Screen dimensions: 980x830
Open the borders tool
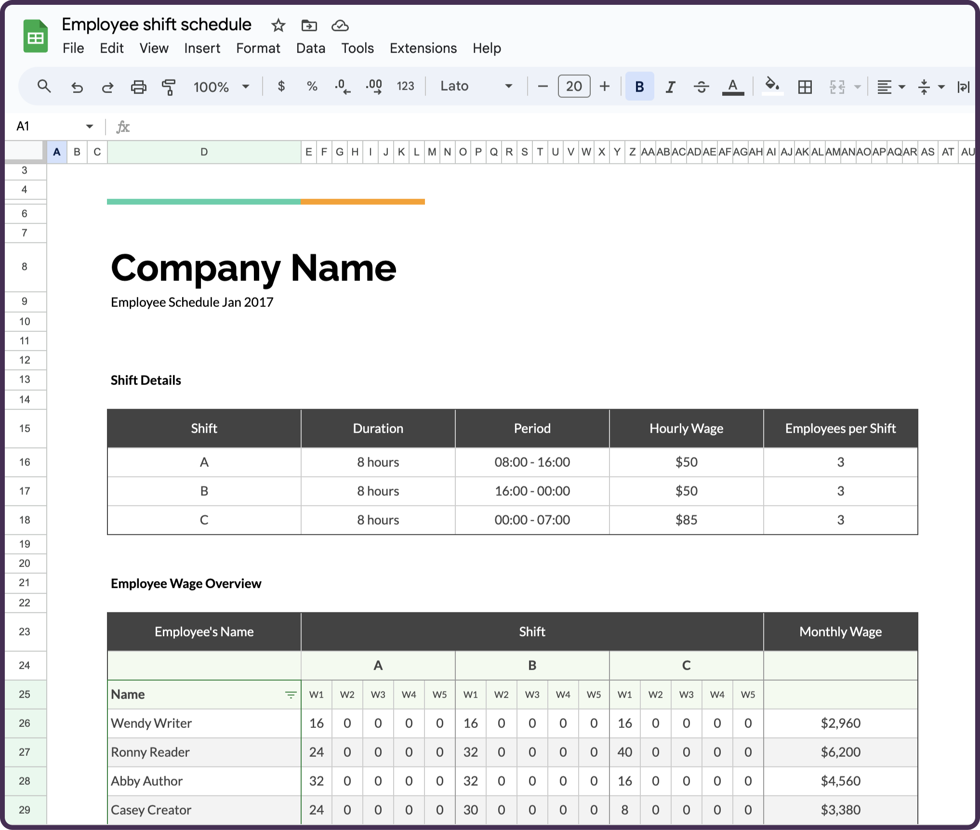[805, 87]
